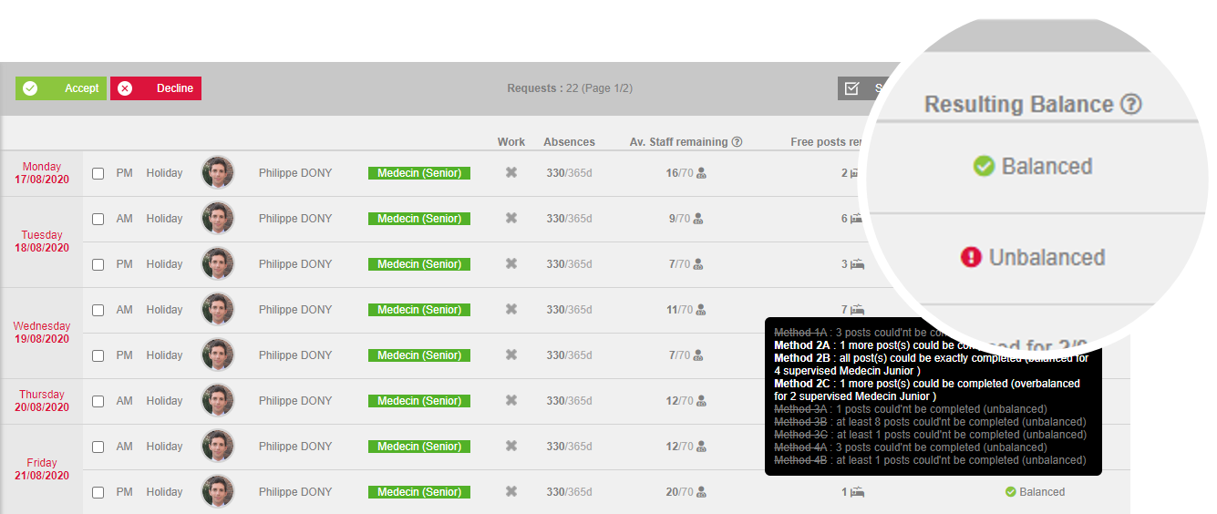Viewport: 1217px width, 514px height.
Task: Check the Thursday AM request checkbox
Action: (x=98, y=401)
